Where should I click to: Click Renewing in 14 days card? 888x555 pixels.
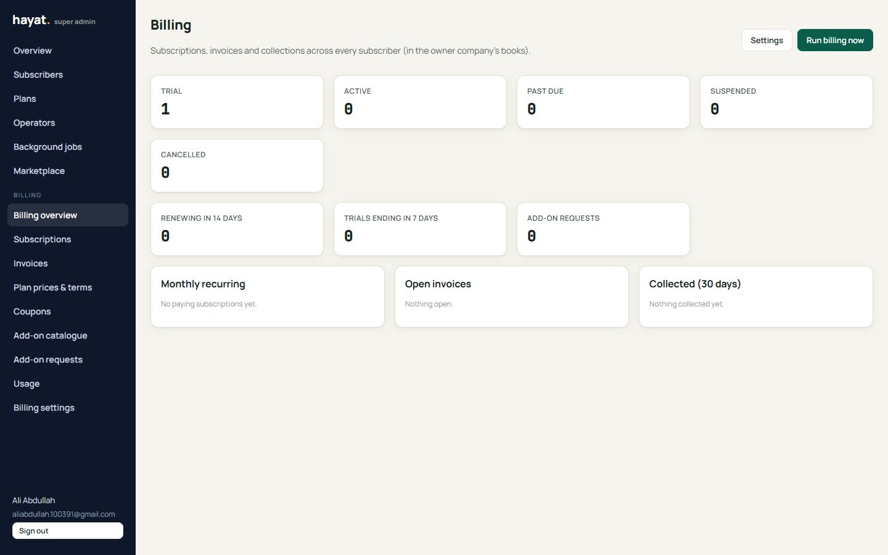[237, 229]
